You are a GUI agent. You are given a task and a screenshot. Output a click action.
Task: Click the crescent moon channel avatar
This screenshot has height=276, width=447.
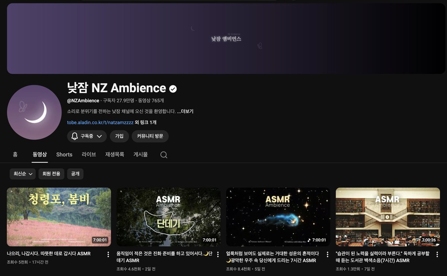tap(34, 112)
